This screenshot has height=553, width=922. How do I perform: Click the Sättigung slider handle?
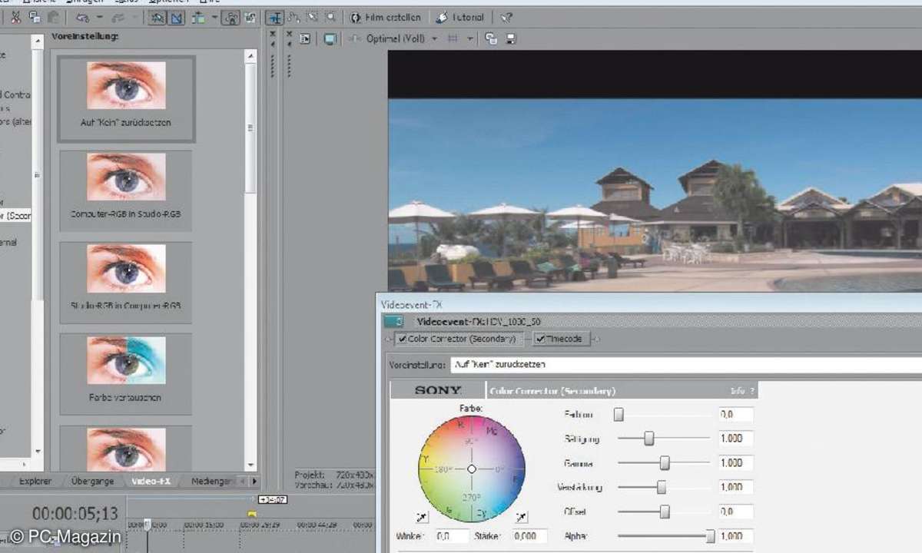tap(649, 439)
